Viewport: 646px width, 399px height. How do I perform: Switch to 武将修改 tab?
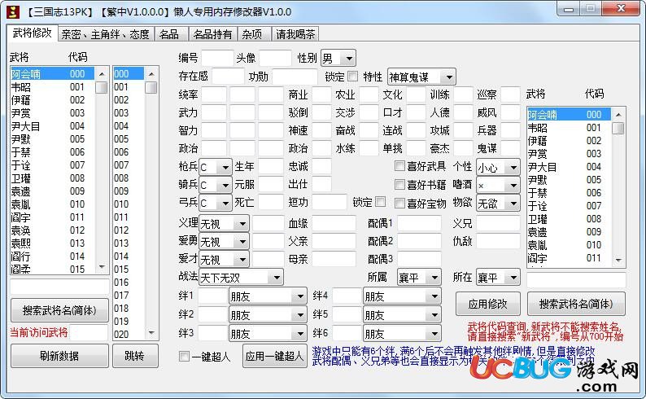32,33
